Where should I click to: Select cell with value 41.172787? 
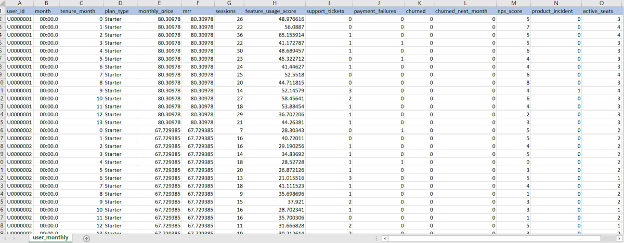pyautogui.click(x=274, y=43)
